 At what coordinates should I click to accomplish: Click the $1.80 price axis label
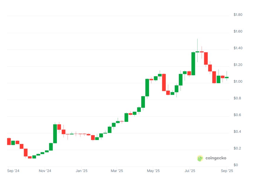pos(238,15)
